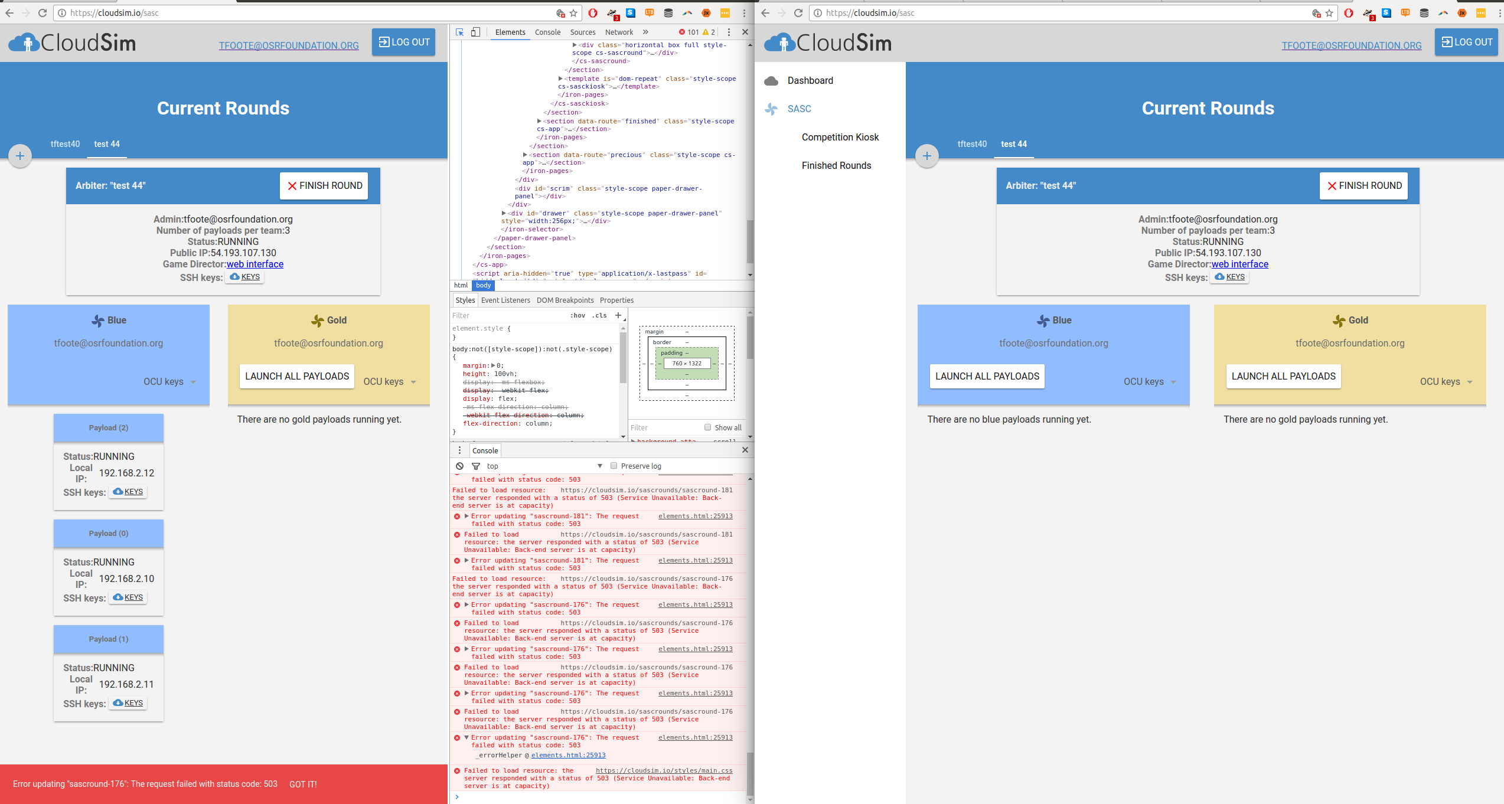This screenshot has height=804, width=1504.
Task: Open web interface link in left window
Action: click(255, 264)
